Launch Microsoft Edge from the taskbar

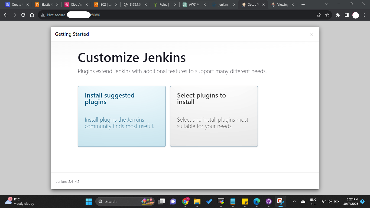coord(256,201)
